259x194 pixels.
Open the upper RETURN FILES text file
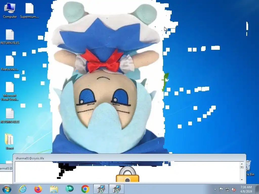pyautogui.click(x=10, y=37)
